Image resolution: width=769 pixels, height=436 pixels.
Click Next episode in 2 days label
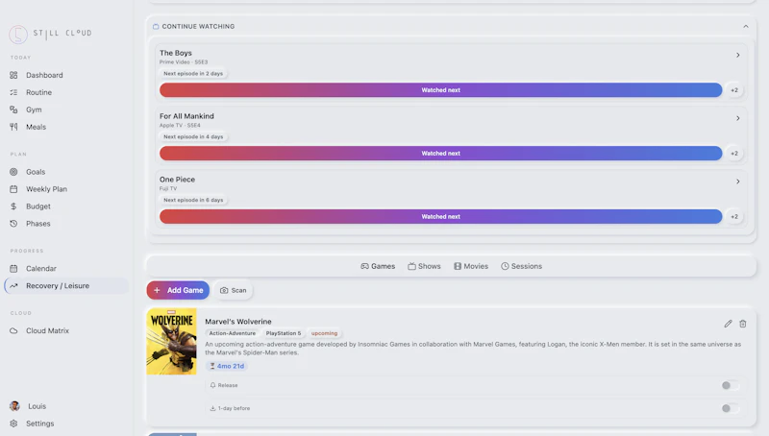193,74
